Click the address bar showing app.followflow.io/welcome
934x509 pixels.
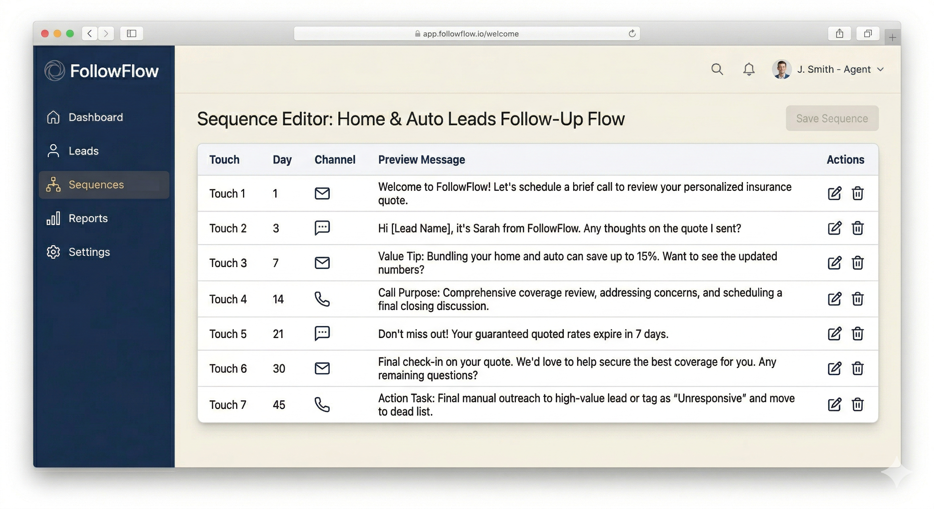pyautogui.click(x=467, y=34)
